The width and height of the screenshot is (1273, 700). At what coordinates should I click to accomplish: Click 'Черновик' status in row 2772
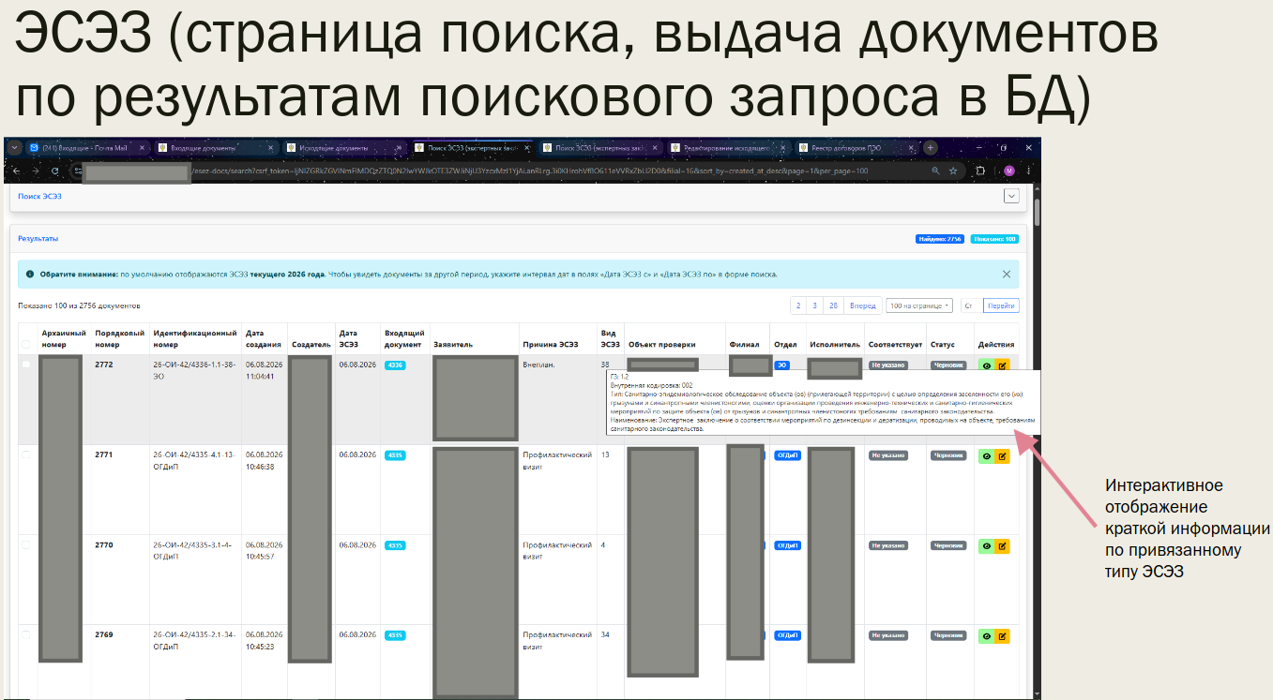pos(947,365)
